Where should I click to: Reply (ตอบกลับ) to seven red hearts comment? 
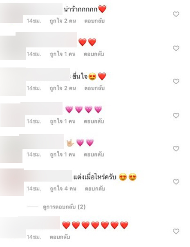[60, 237]
